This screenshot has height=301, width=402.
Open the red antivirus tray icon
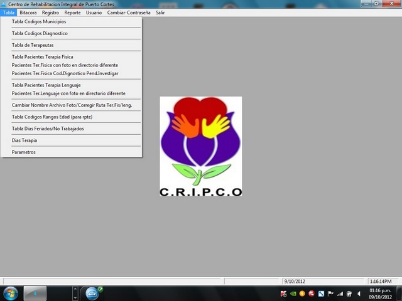pos(283,293)
